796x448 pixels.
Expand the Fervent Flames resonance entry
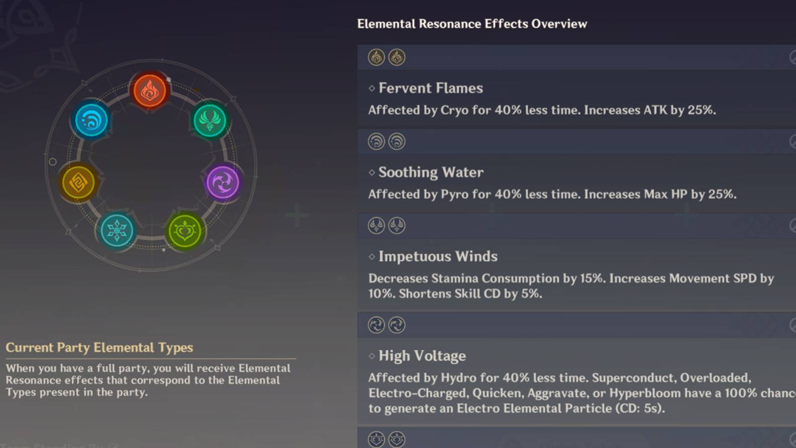click(430, 88)
